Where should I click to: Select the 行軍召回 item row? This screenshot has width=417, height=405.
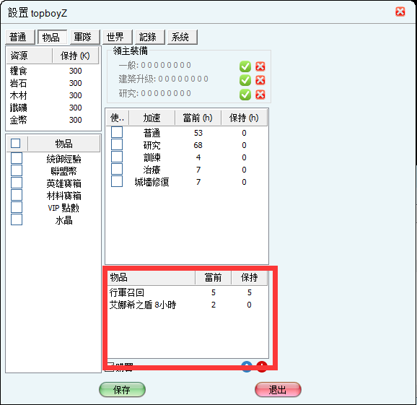point(188,292)
